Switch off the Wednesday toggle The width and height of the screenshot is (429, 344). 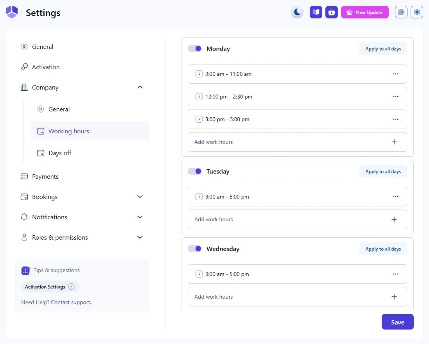(x=194, y=249)
